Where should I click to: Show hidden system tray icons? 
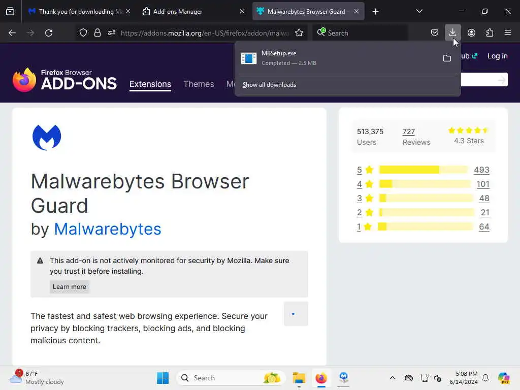pos(393,378)
